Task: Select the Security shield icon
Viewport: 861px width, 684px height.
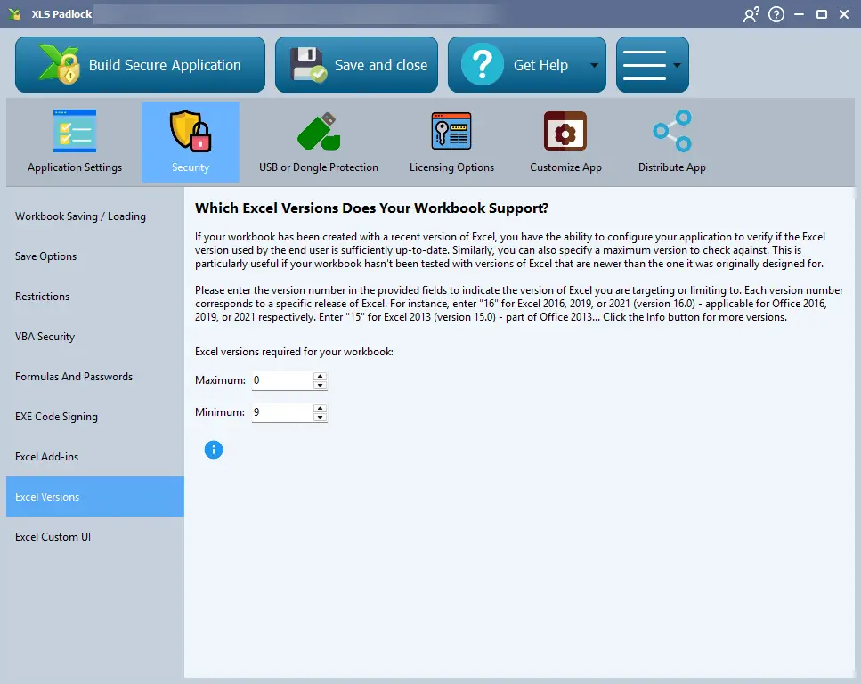Action: [x=190, y=133]
